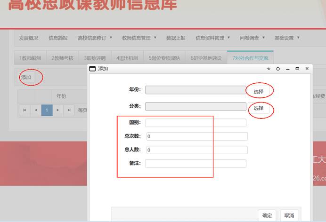Switch to the 6研学基地建设 tab
Image resolution: width=326 pixels, height=222 pixels.
[206, 58]
